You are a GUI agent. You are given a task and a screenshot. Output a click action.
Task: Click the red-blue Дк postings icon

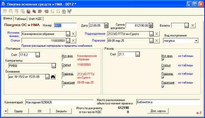tap(34, 11)
